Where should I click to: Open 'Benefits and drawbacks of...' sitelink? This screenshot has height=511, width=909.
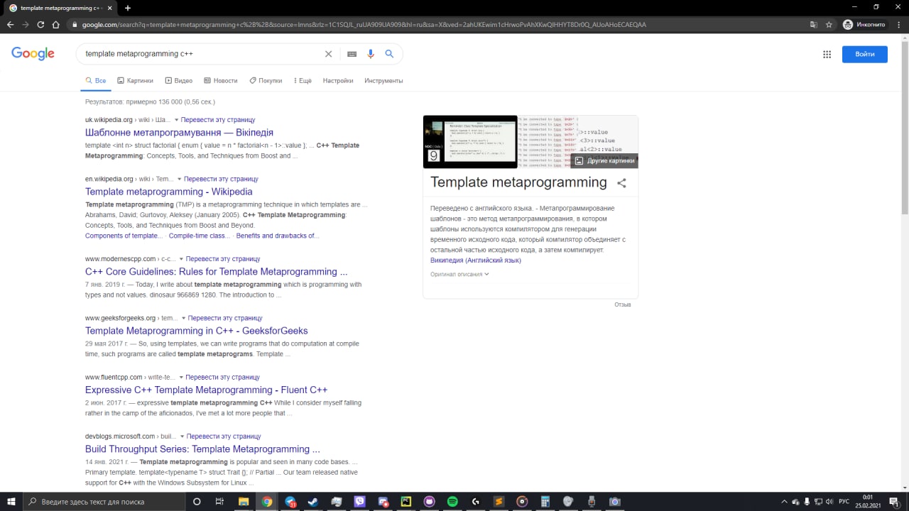pyautogui.click(x=278, y=236)
